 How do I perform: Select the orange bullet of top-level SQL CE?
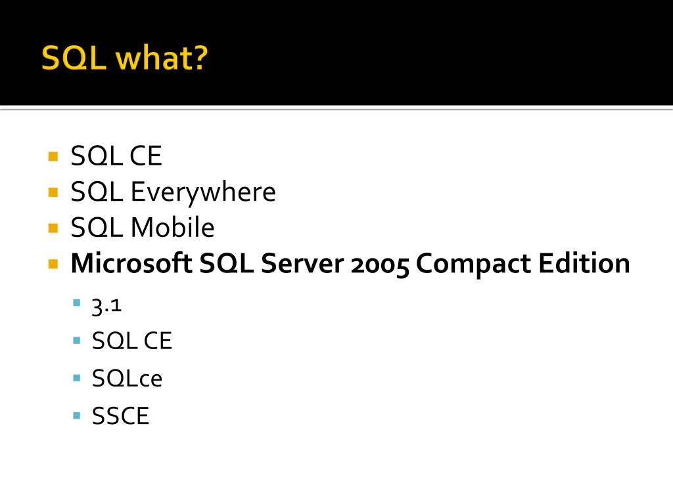click(x=53, y=156)
